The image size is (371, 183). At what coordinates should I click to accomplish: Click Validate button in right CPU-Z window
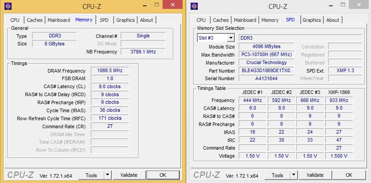coord(315,175)
